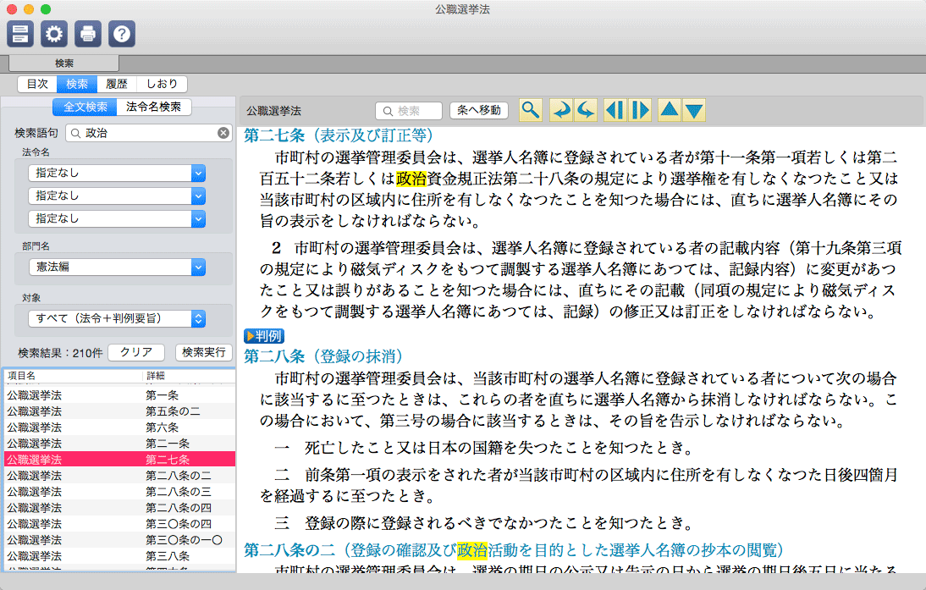This screenshot has height=590, width=926.
Task: Click the left-pointing triangle with bar icon
Action: tap(615, 110)
